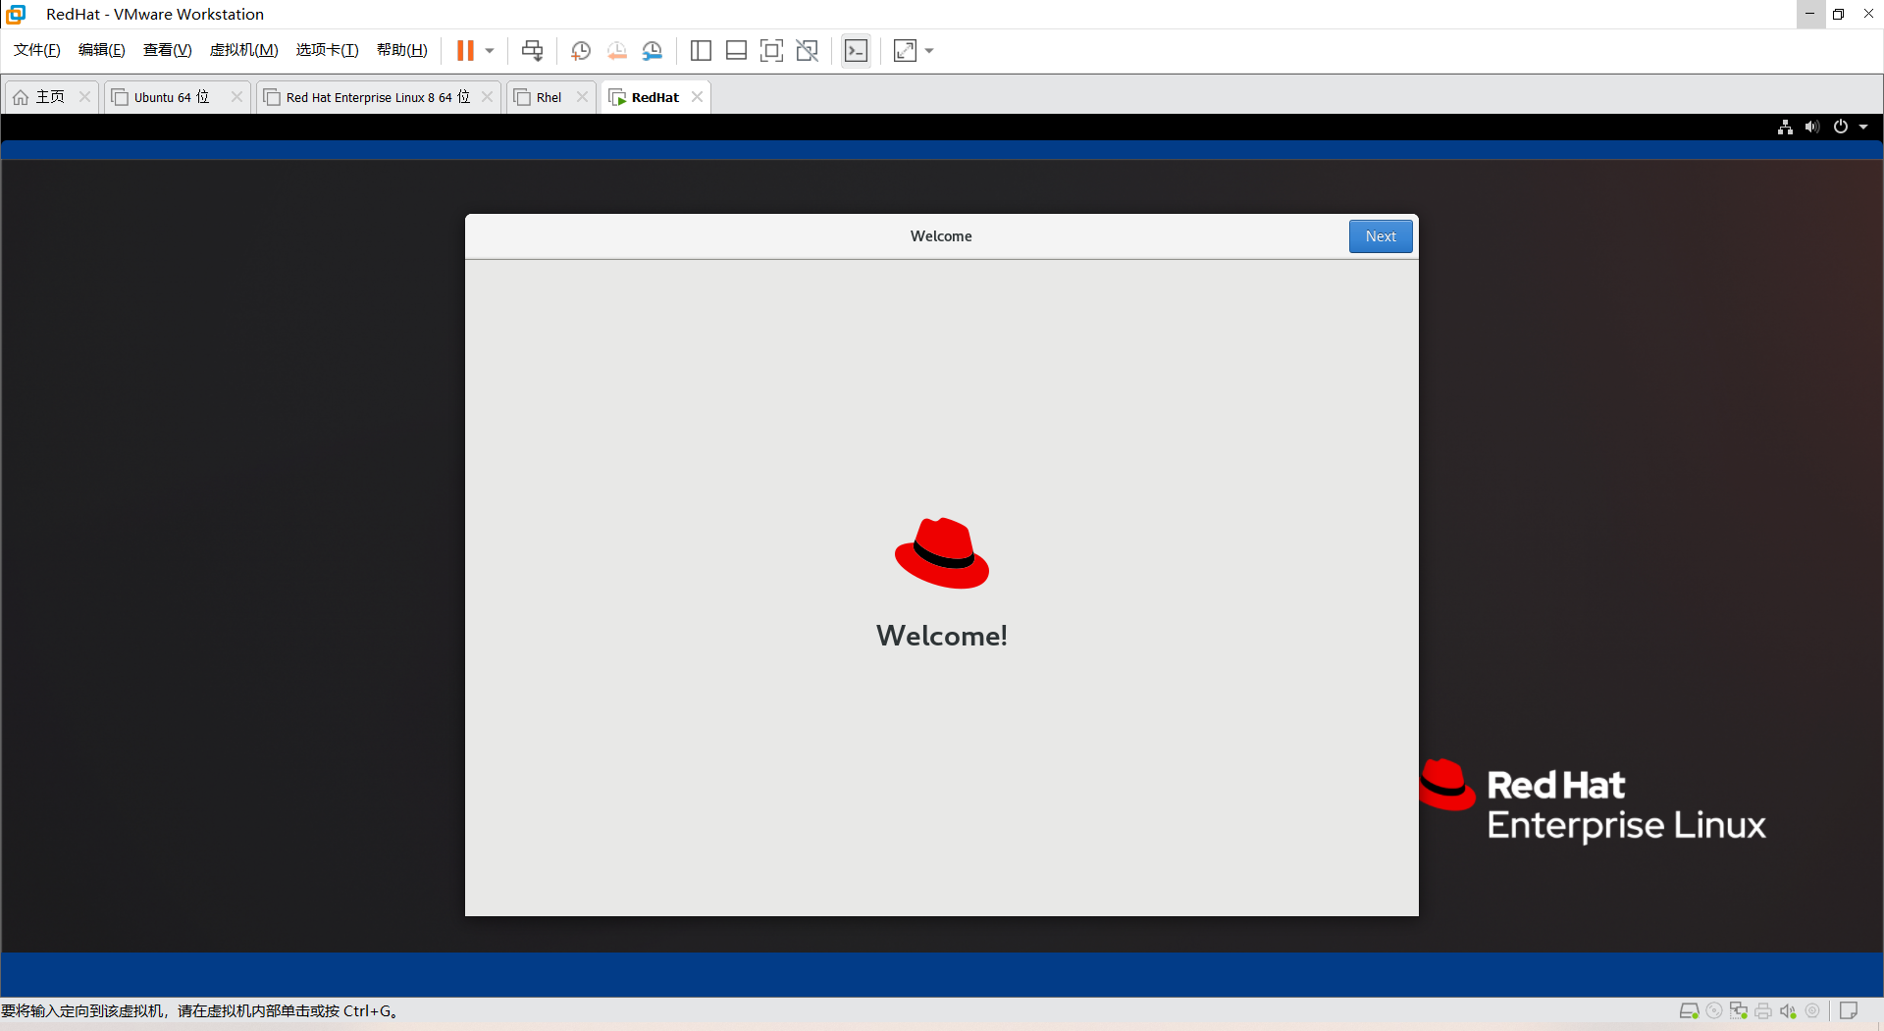Toggle the thumbnail bar visibility
This screenshot has width=1884, height=1031.
pos(736,50)
